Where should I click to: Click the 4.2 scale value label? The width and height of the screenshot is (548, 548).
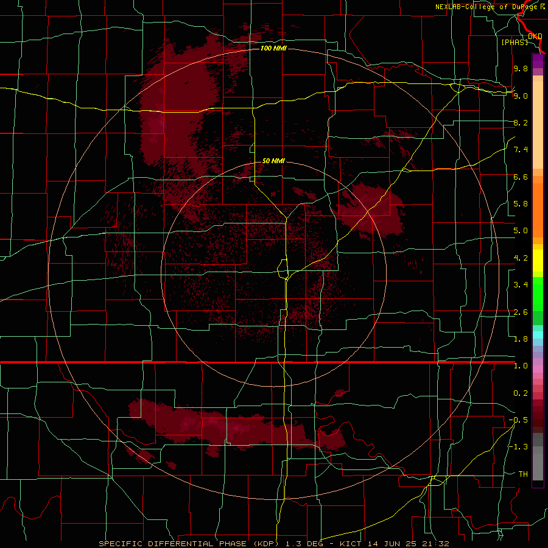pos(521,258)
